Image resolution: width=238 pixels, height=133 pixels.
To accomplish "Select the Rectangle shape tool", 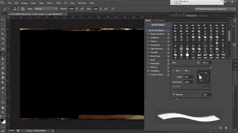I will click(3, 103).
